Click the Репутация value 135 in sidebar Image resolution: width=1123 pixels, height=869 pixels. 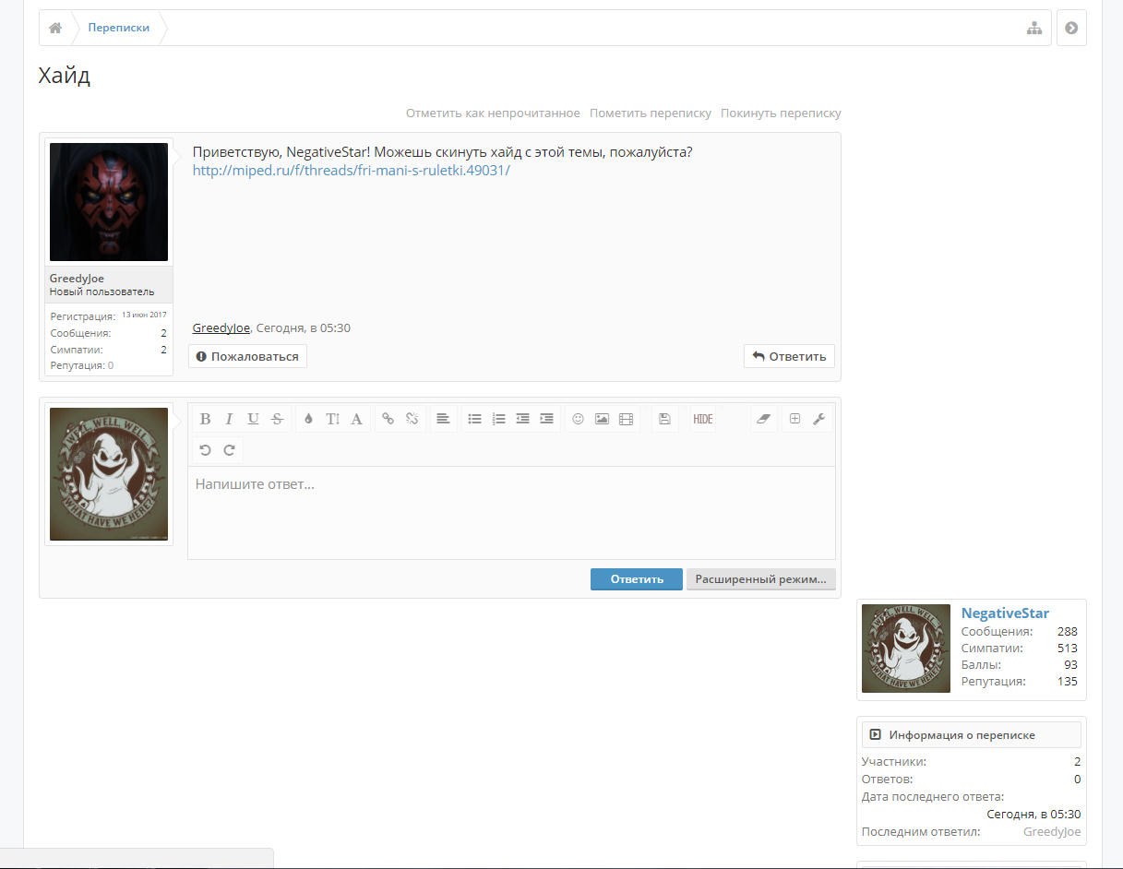pos(1068,682)
